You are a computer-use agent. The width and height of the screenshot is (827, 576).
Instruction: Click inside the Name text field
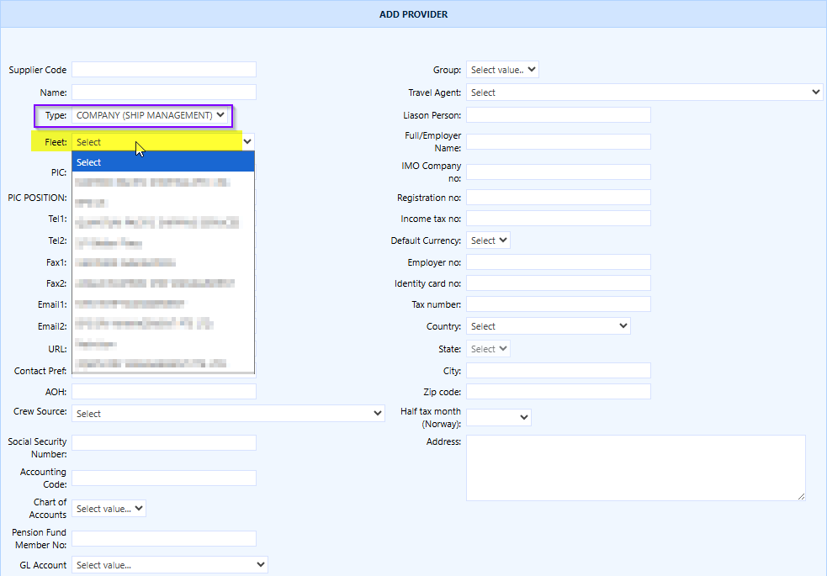tap(163, 92)
